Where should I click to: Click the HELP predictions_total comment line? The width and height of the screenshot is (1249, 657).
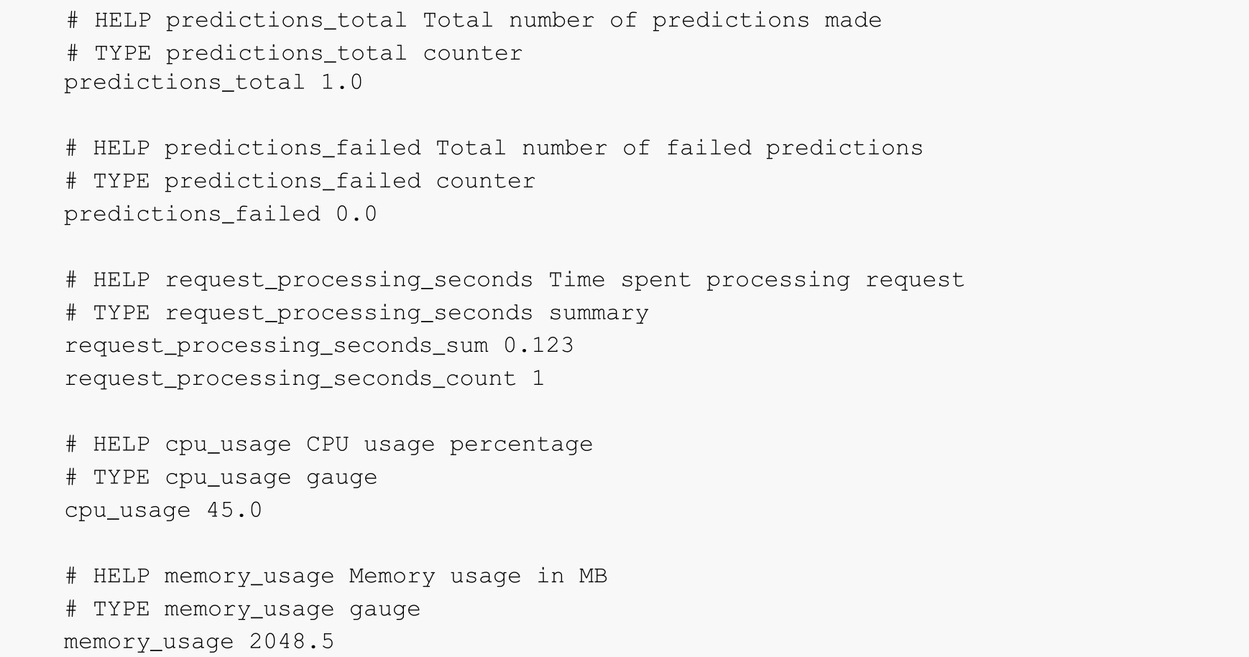click(x=474, y=20)
